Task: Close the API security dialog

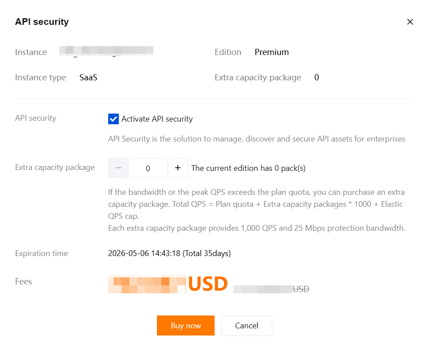Action: [x=410, y=22]
